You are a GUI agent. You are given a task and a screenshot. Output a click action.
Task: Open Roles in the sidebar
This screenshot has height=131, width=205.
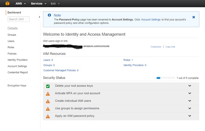pyautogui.click(x=11, y=47)
